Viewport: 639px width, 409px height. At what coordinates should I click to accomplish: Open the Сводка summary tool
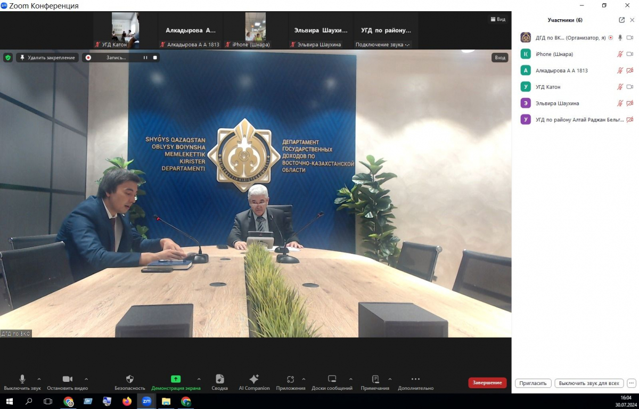(219, 382)
